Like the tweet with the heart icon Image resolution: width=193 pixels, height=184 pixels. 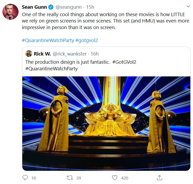pos(115,178)
